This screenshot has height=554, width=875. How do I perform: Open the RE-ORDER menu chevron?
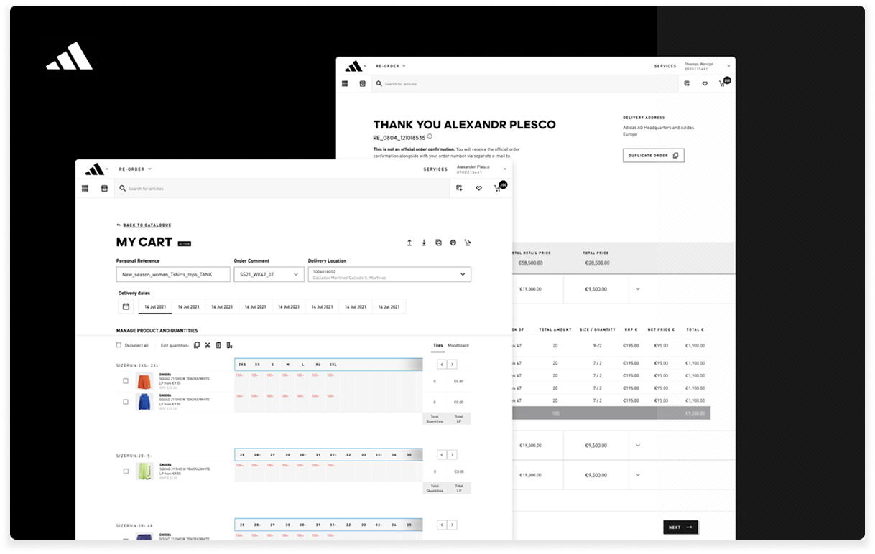[x=149, y=169]
